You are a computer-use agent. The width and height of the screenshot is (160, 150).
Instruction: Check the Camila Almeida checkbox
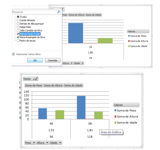coord(18,20)
